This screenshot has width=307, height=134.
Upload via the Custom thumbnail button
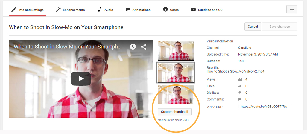[x=174, y=112]
